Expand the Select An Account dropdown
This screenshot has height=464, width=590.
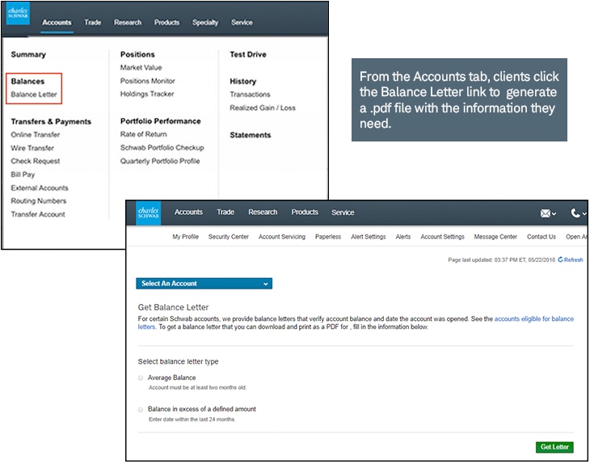[x=204, y=284]
